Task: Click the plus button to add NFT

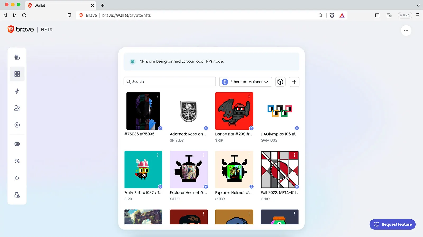Action: (x=294, y=82)
